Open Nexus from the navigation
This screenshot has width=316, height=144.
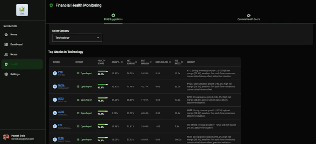(x=22, y=54)
